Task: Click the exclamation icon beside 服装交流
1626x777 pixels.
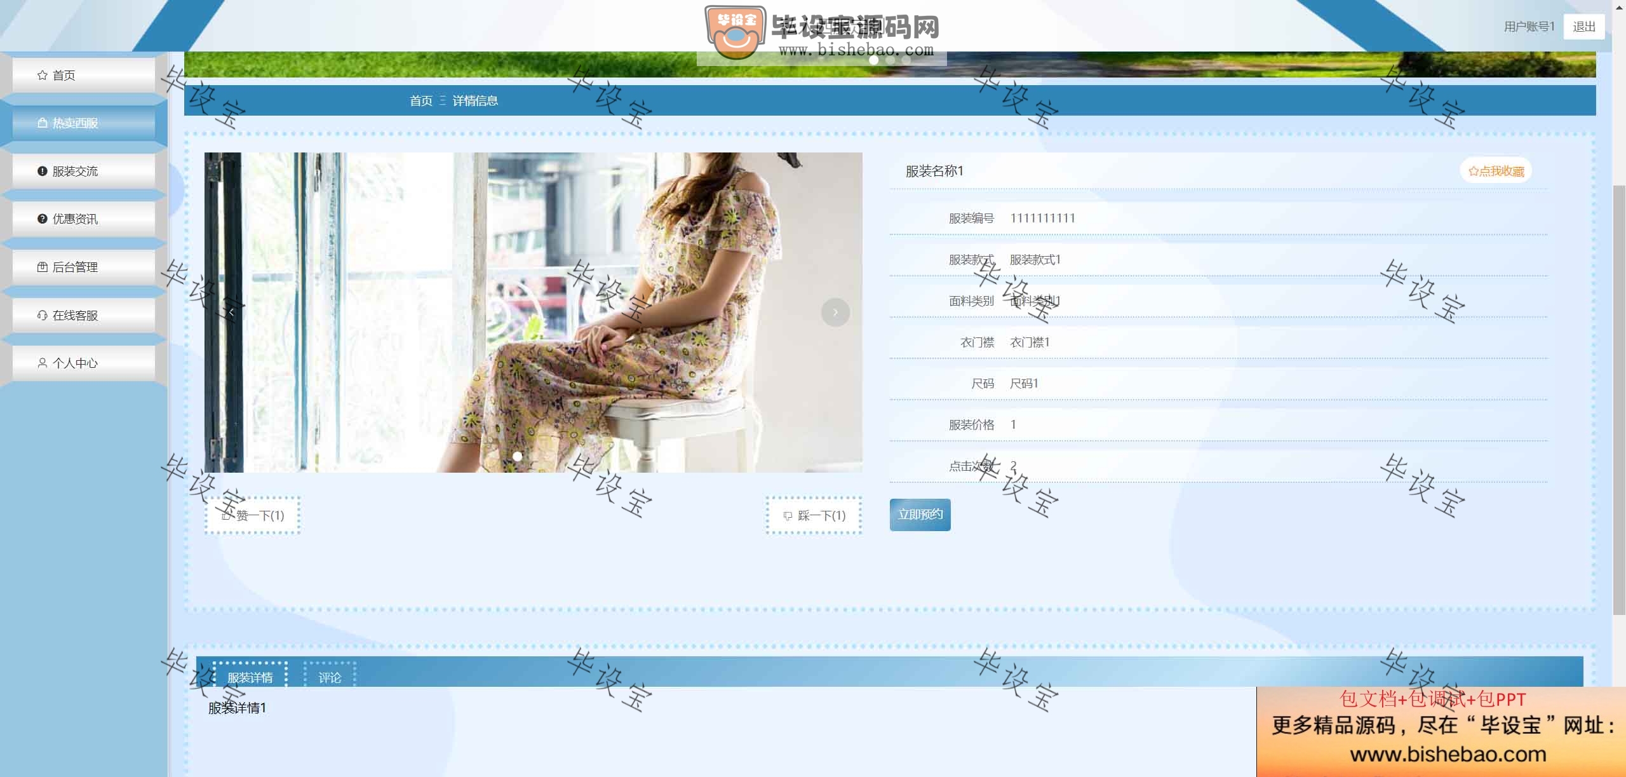Action: (x=43, y=171)
